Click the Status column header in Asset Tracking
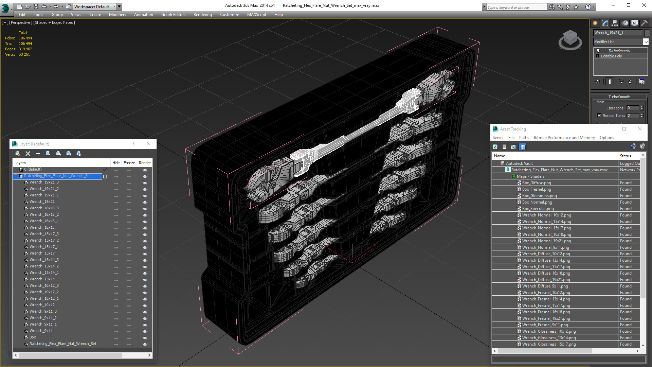The image size is (652, 367). (x=625, y=156)
